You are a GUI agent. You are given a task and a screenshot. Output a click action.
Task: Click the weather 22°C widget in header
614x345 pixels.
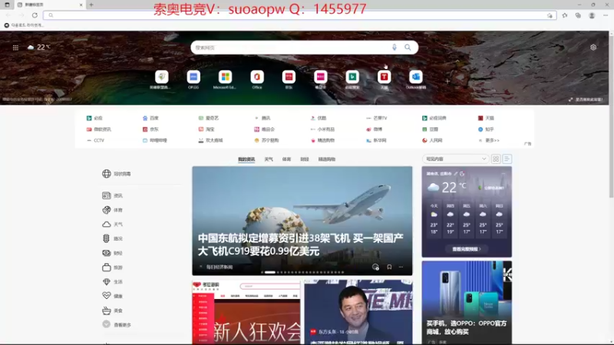[39, 47]
